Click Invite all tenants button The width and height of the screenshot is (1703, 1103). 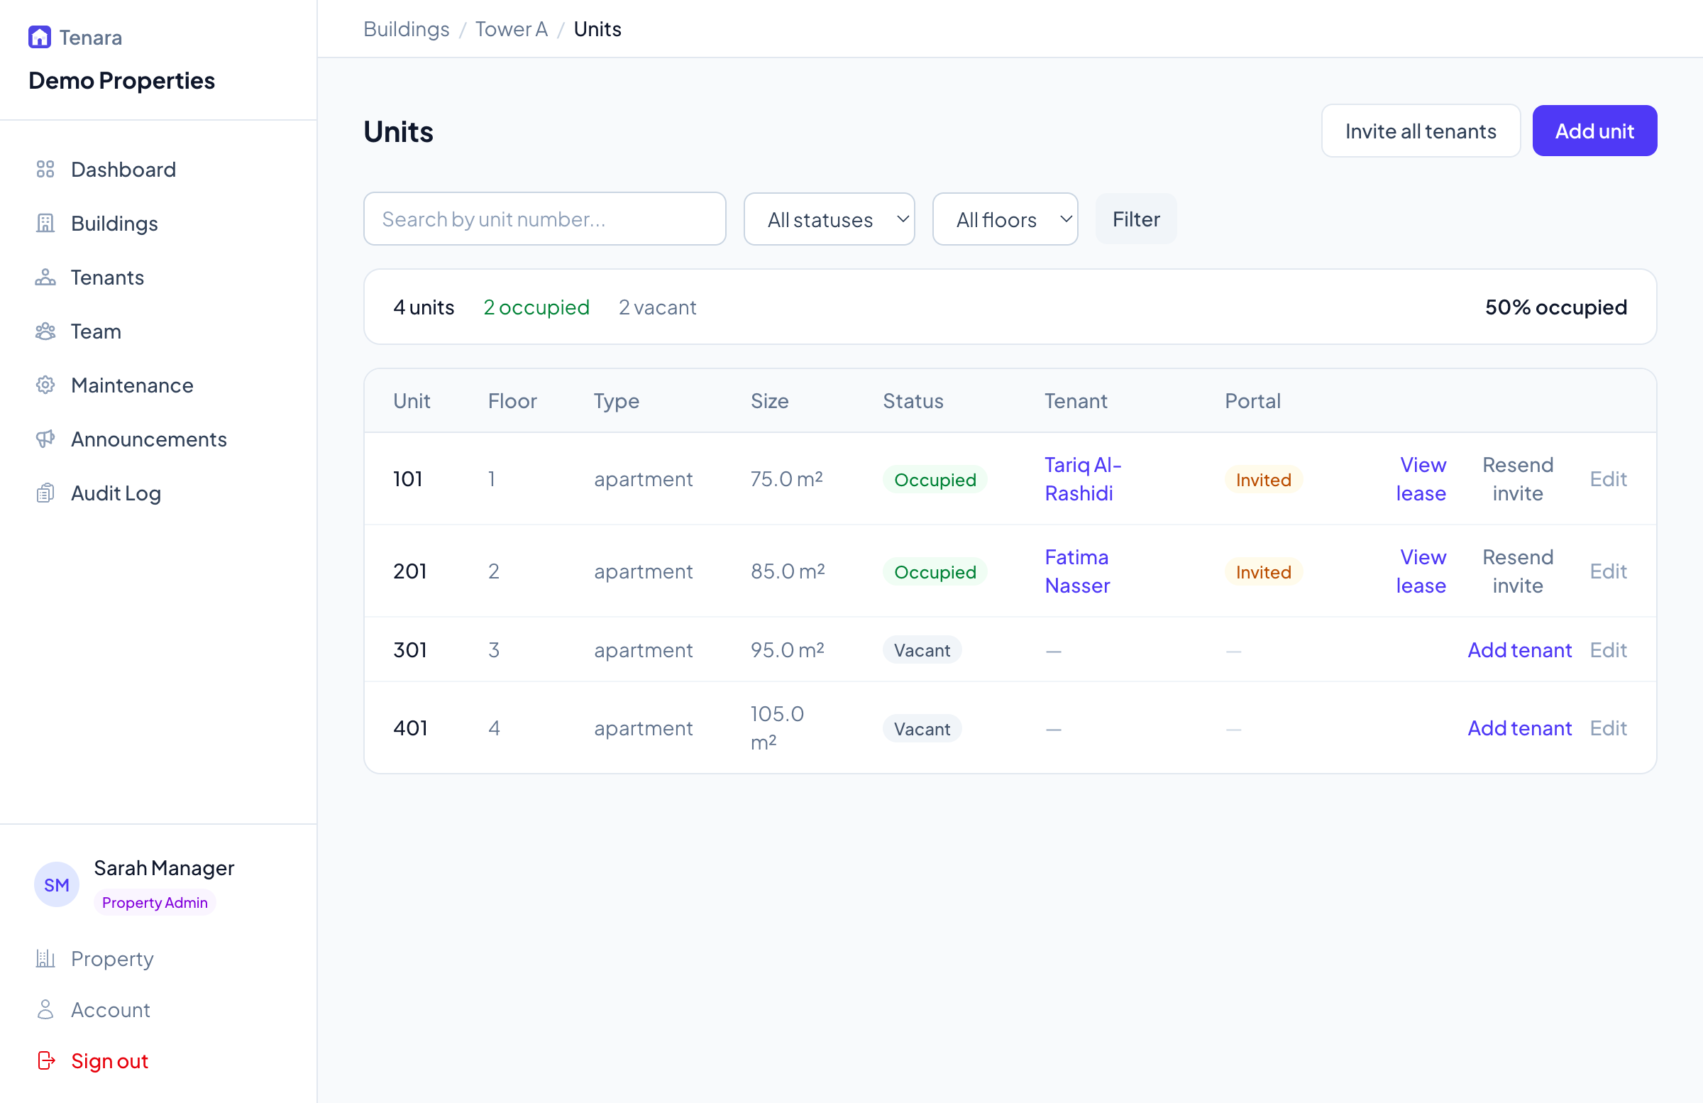(x=1420, y=131)
